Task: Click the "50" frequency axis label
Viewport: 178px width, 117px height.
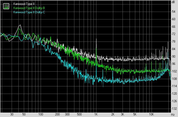Action: (x=24, y=114)
